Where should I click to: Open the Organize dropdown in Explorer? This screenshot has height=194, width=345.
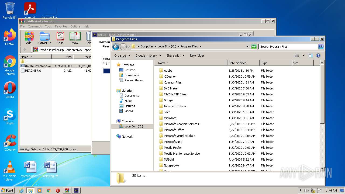[122, 56]
